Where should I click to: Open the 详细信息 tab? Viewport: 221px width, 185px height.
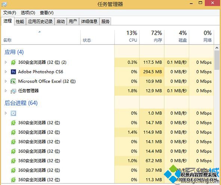[89, 21]
